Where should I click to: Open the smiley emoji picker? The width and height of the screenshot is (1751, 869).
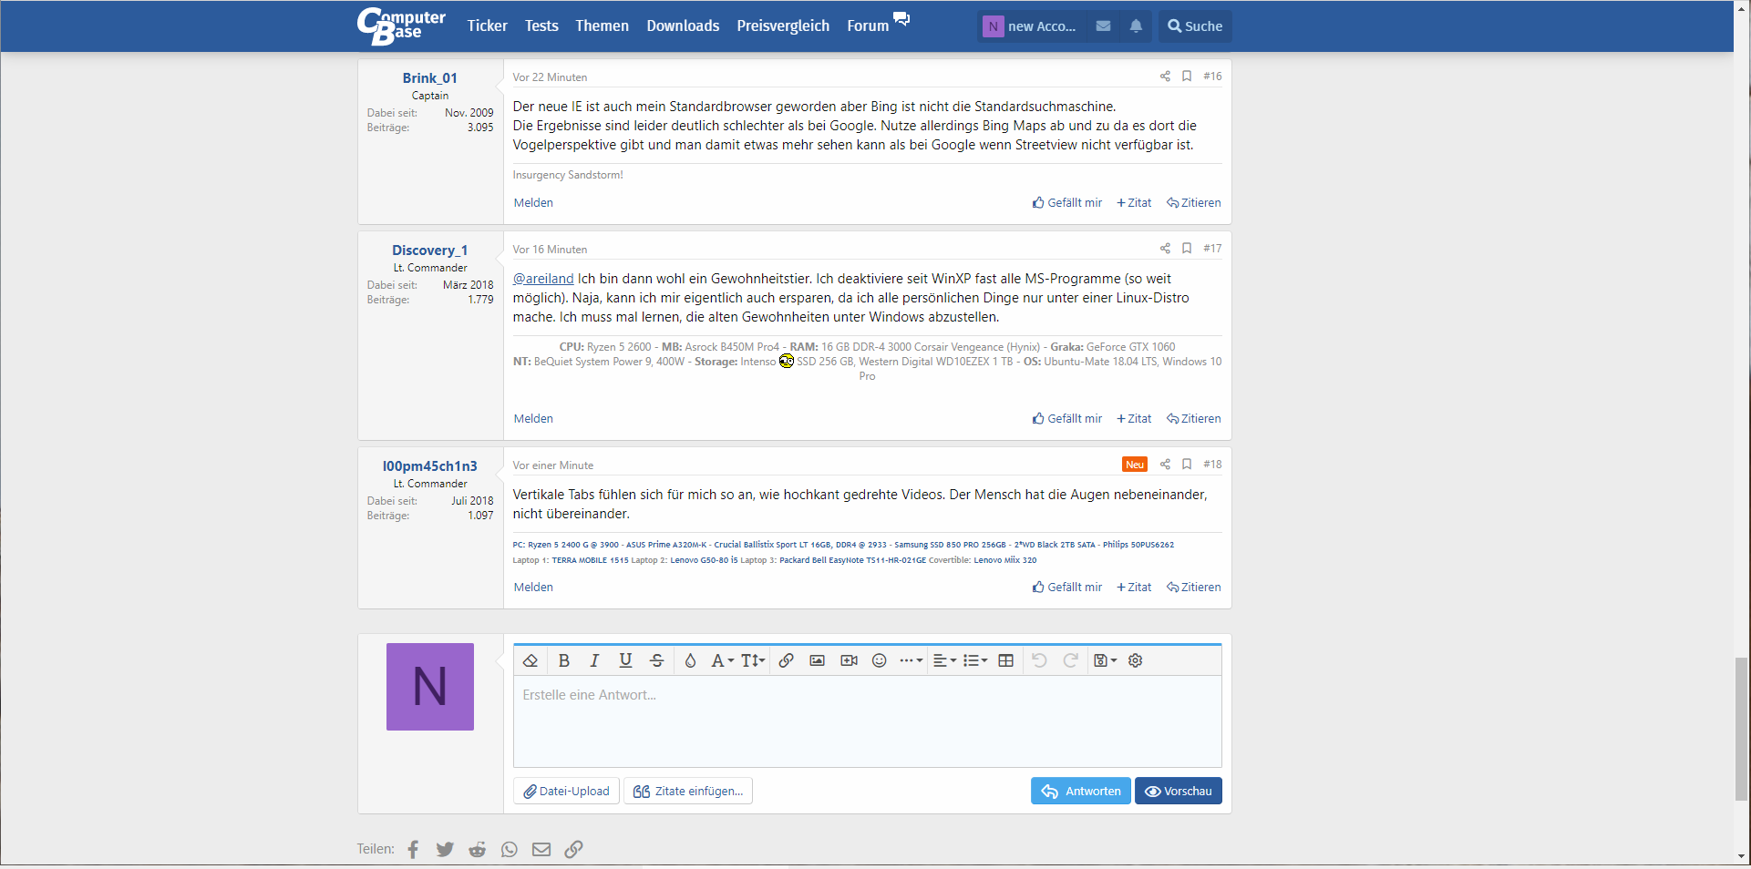pos(880,660)
